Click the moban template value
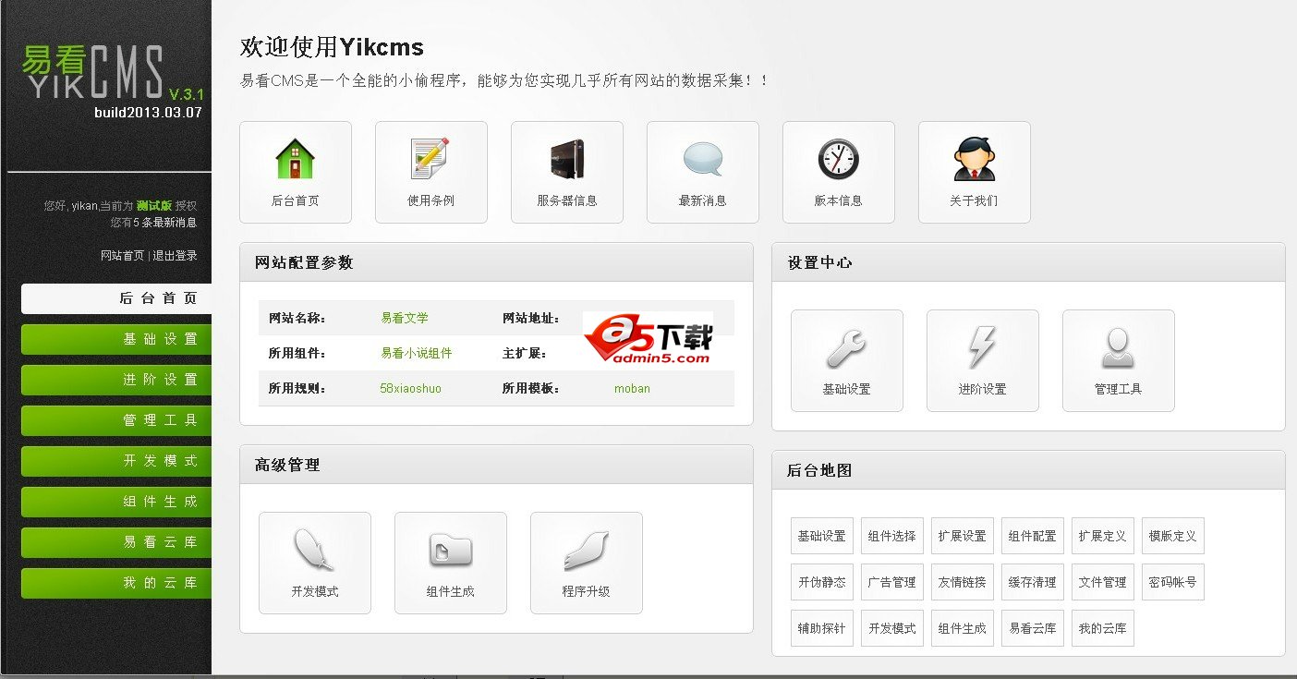The width and height of the screenshot is (1297, 679). pyautogui.click(x=632, y=389)
